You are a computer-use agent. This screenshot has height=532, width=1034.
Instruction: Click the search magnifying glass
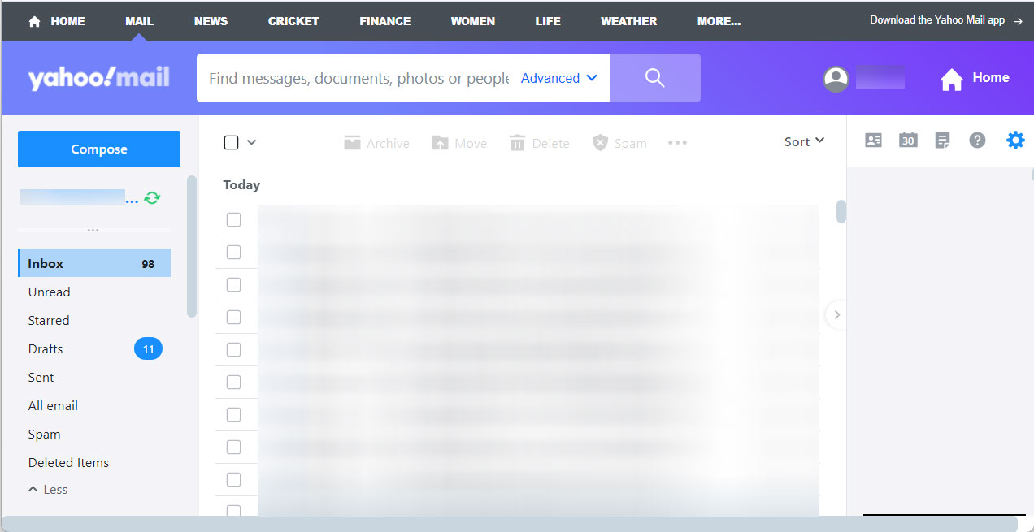click(x=655, y=77)
